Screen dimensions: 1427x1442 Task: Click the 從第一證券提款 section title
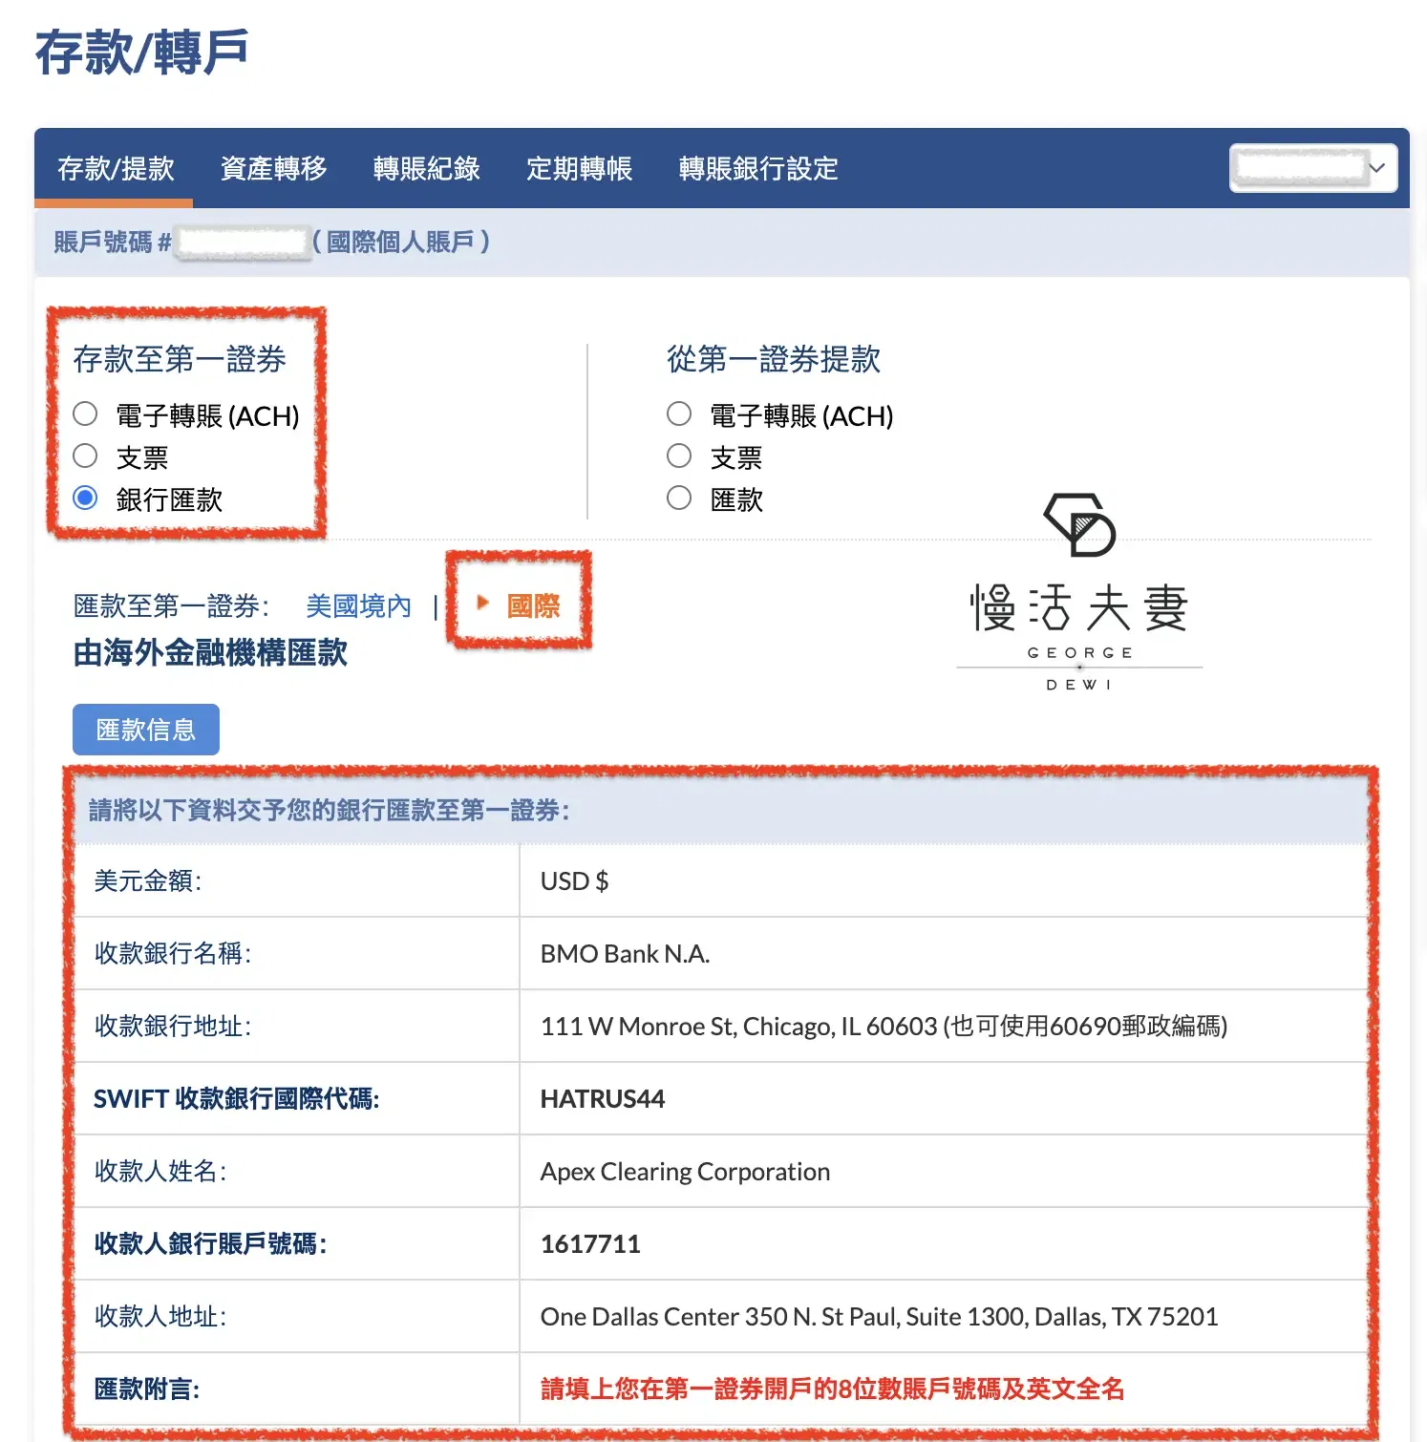pyautogui.click(x=774, y=359)
